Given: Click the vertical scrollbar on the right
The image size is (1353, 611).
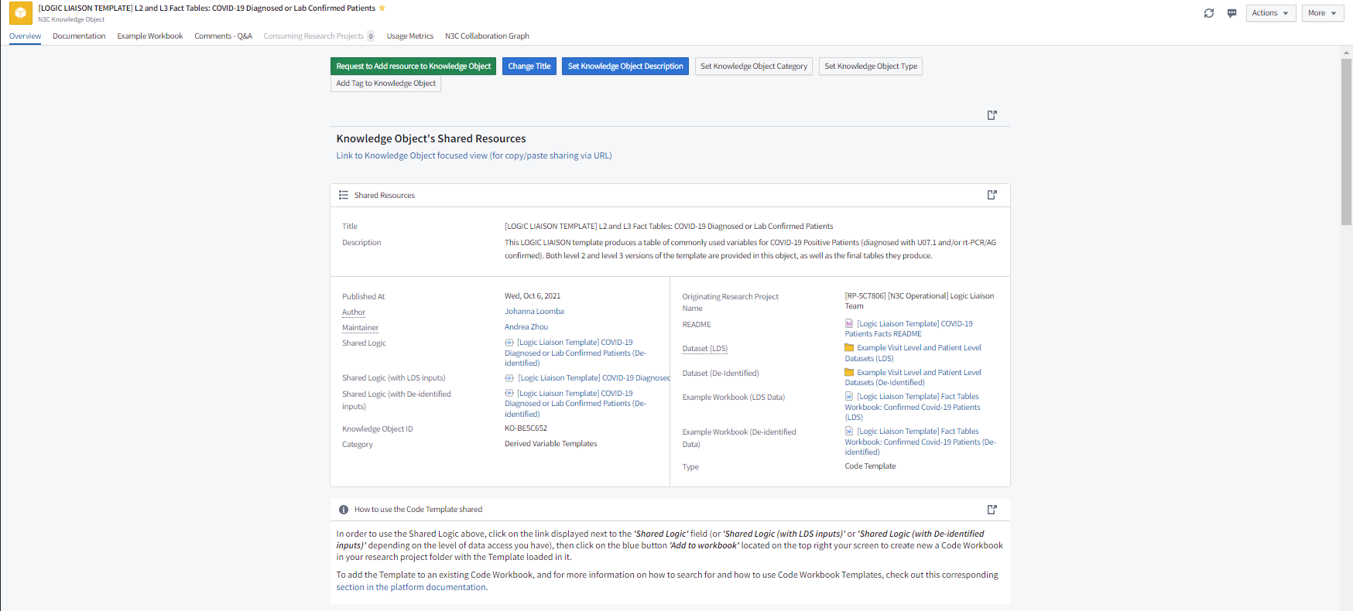Looking at the screenshot, I should click(x=1346, y=139).
